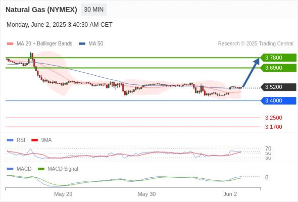
Task: Click the 30 MIN timeframe badge
Action: pyautogui.click(x=94, y=10)
